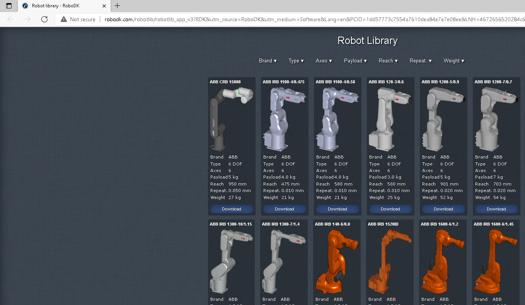Image resolution: width=525 pixels, height=305 pixels.
Task: Open the Reach filter dropdown
Action: [388, 61]
